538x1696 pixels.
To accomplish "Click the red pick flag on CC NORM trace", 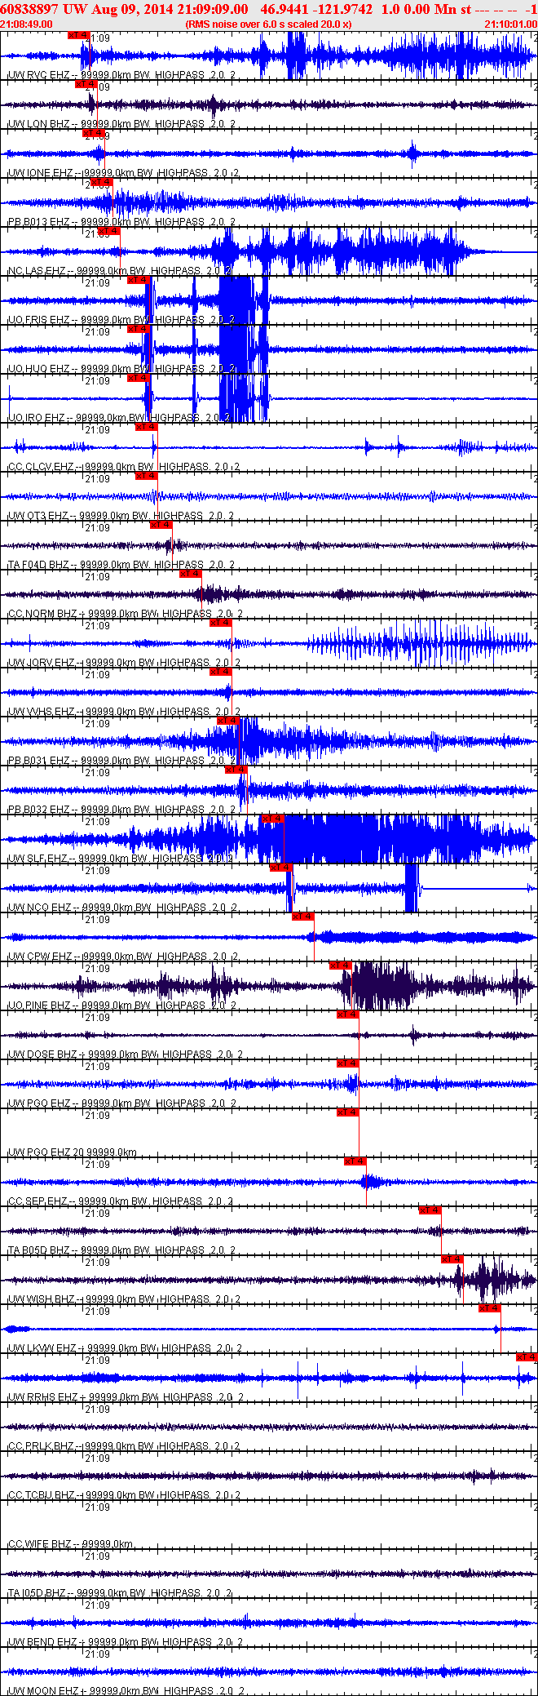I will [191, 574].
